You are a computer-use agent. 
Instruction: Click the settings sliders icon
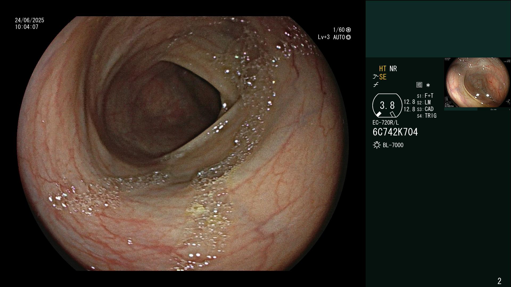point(419,85)
